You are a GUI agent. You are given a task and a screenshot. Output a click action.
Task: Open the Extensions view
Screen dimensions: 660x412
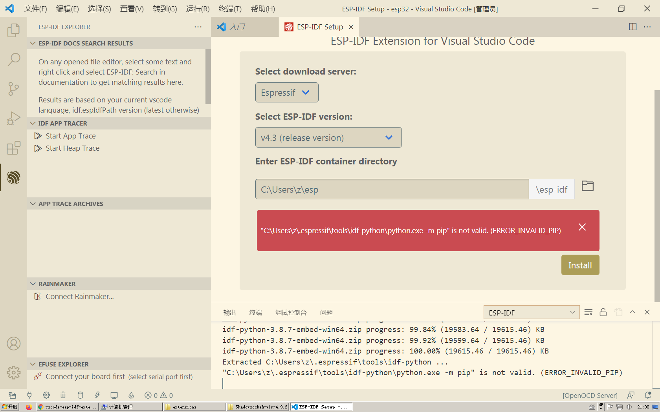tap(13, 148)
